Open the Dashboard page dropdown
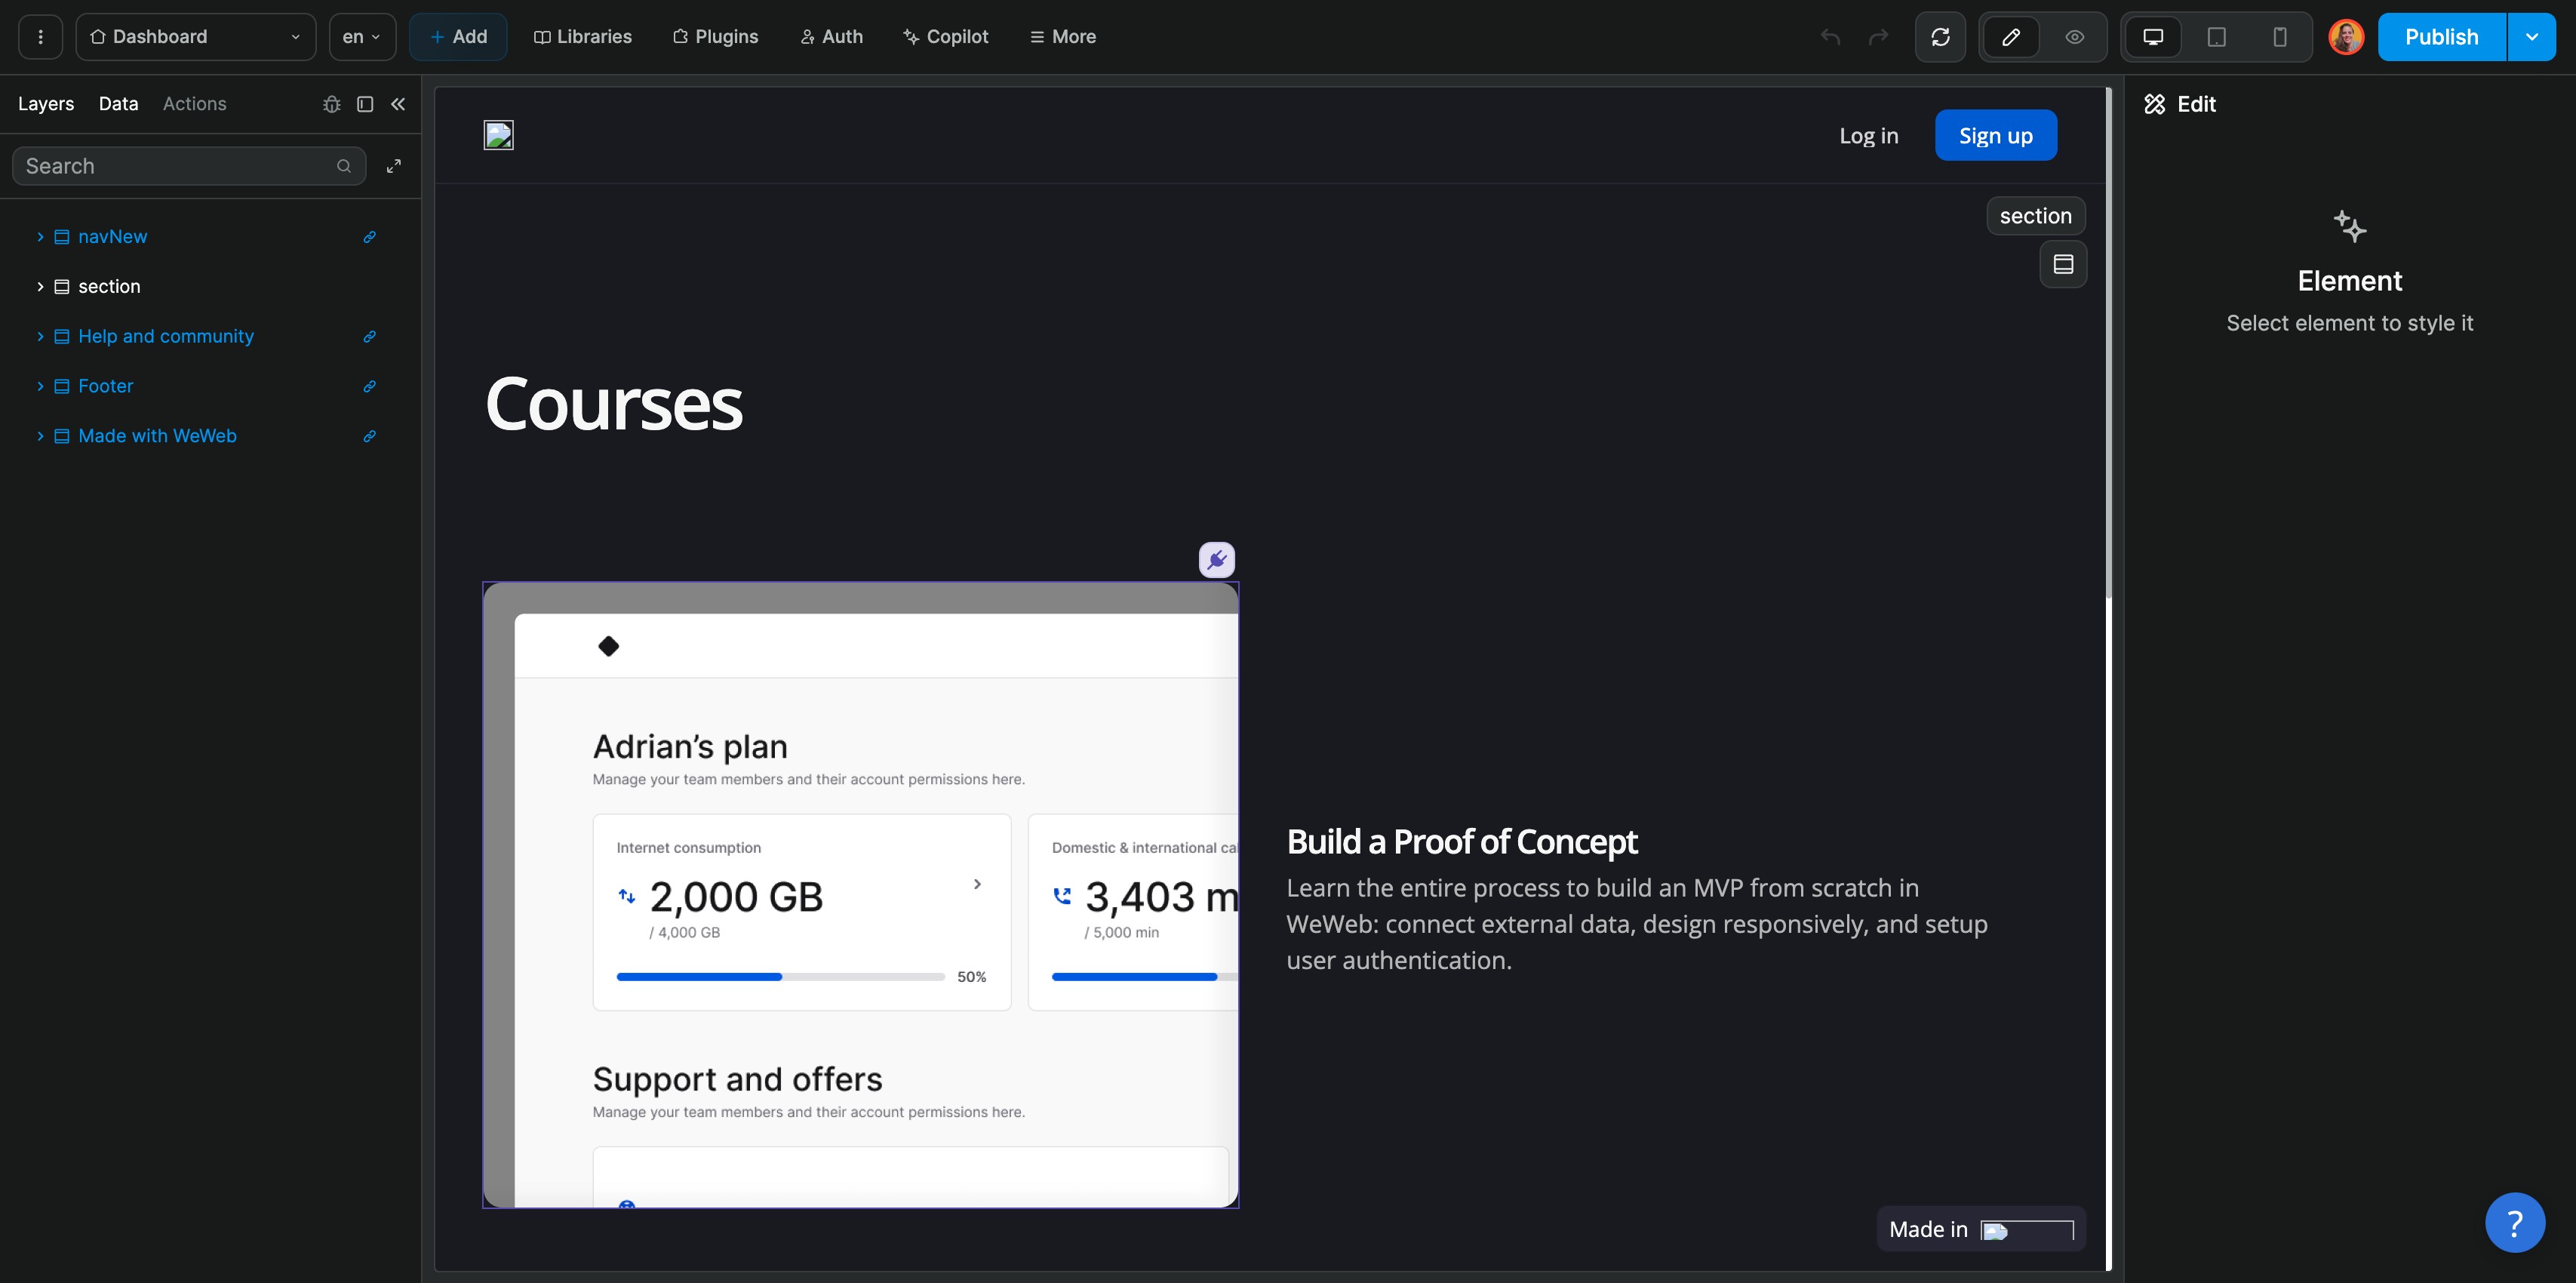Image resolution: width=2576 pixels, height=1283 pixels. point(196,37)
